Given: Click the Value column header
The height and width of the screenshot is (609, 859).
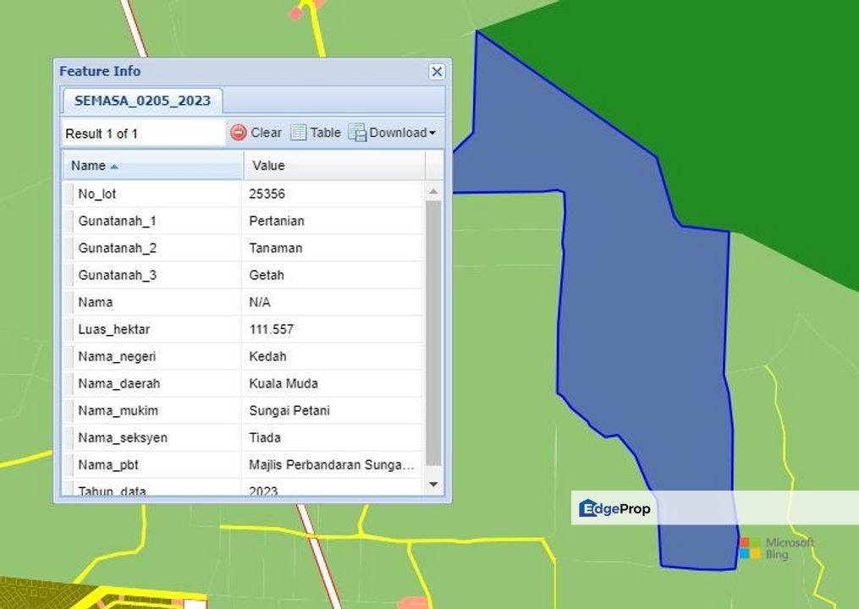Looking at the screenshot, I should pyautogui.click(x=335, y=166).
